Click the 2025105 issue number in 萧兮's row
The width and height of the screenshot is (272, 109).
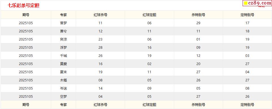pos(26,31)
